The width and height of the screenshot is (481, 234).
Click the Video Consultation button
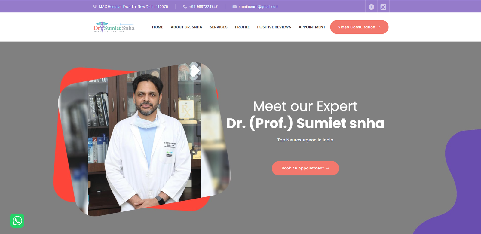(359, 27)
